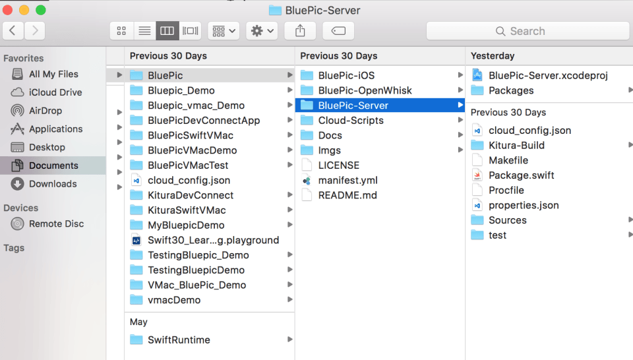
Task: Go back with the left arrow
Action: [x=13, y=31]
